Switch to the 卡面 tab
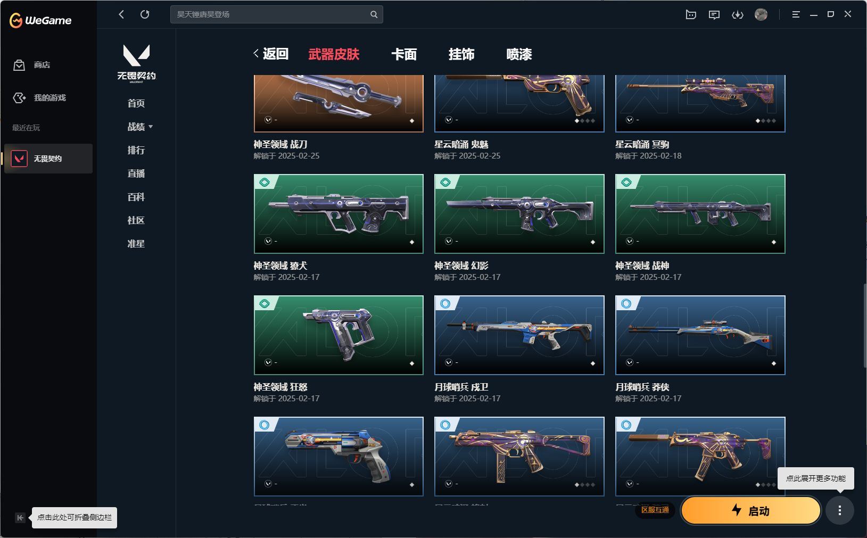The image size is (867, 538). (404, 54)
